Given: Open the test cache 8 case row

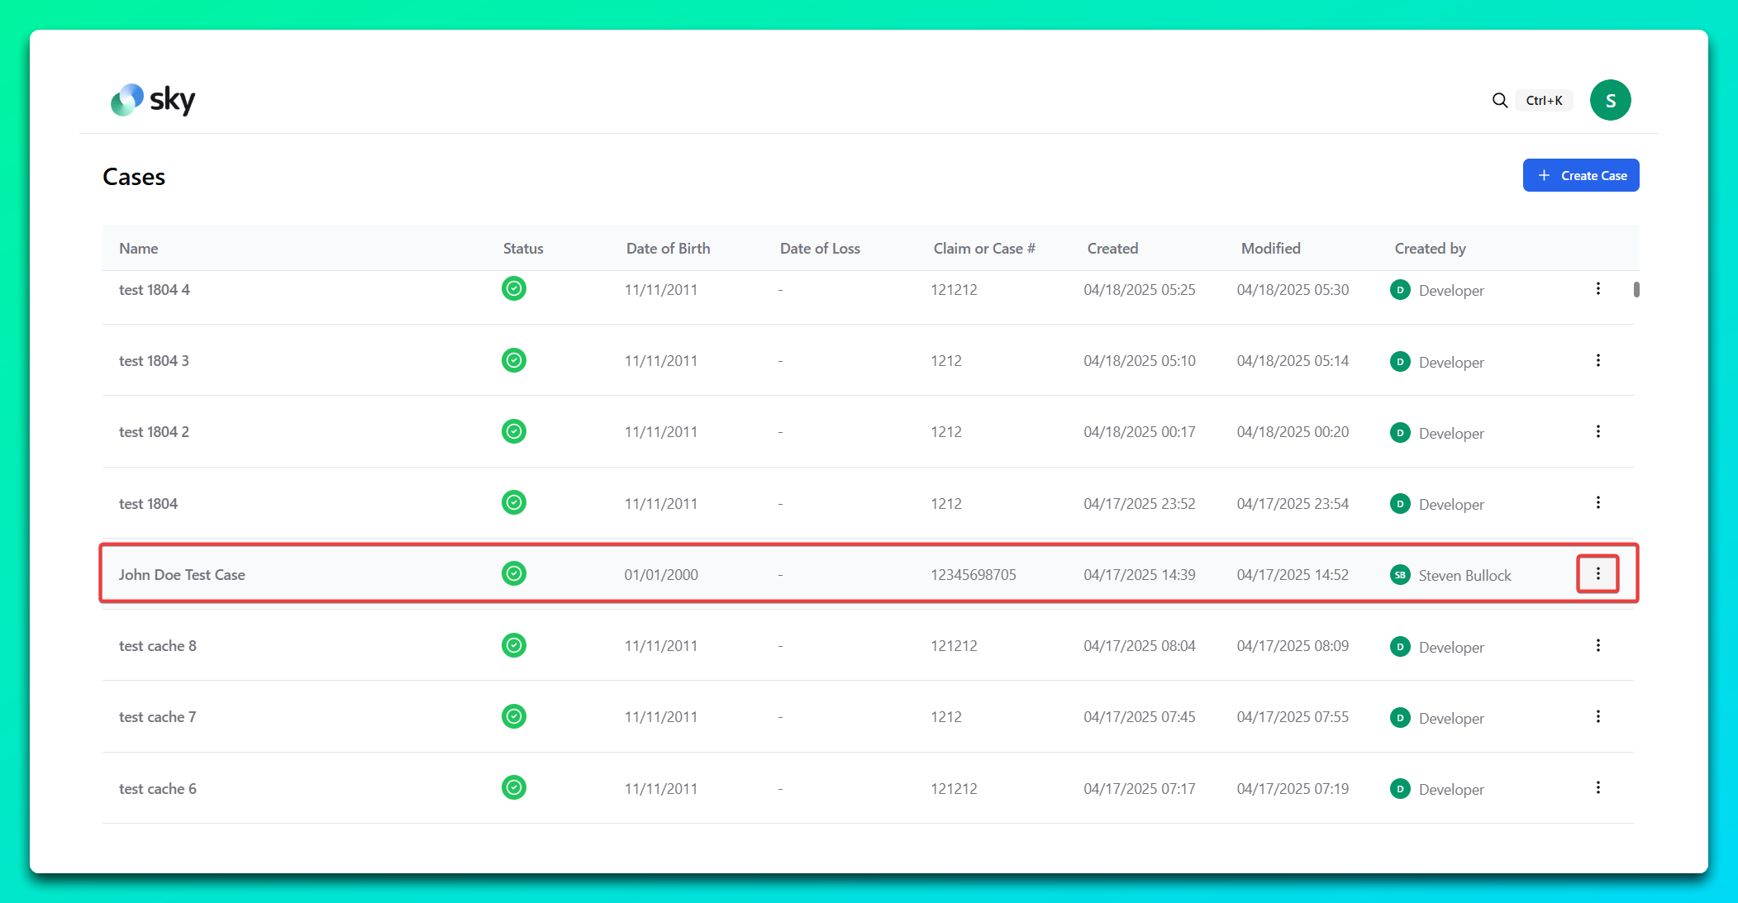Looking at the screenshot, I should coord(157,646).
